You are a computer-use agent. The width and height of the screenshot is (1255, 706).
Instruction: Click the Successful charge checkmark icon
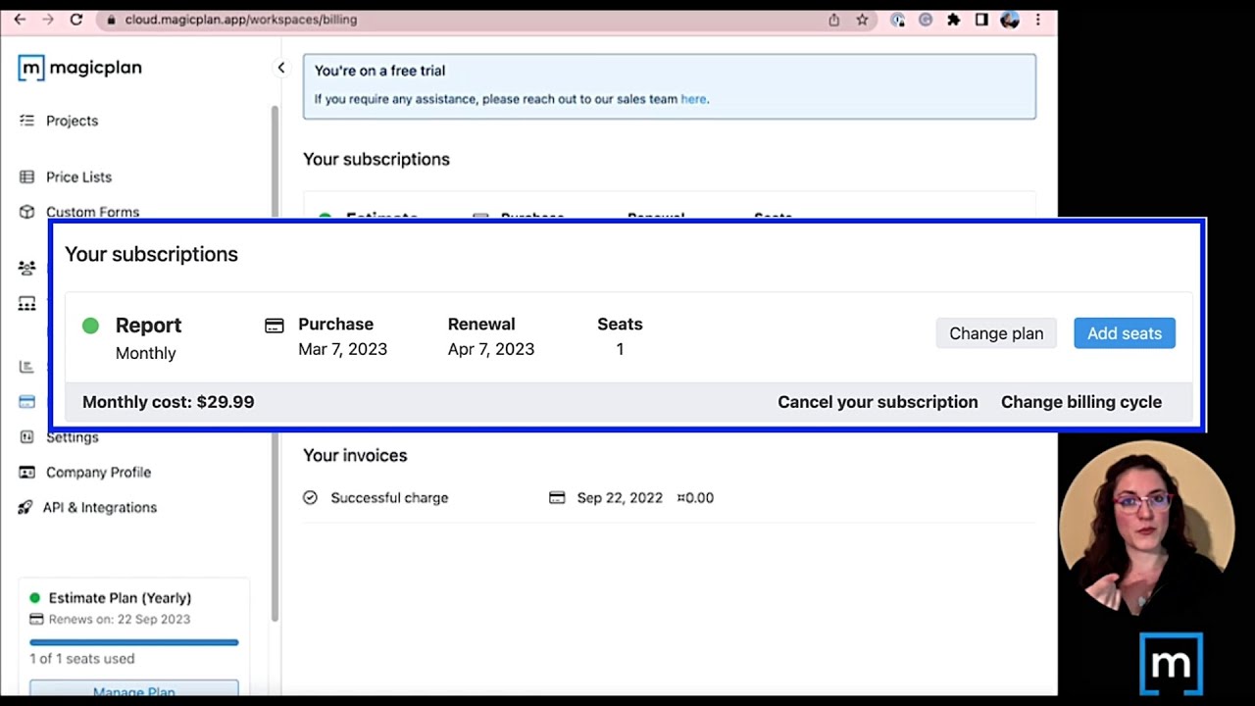(310, 498)
